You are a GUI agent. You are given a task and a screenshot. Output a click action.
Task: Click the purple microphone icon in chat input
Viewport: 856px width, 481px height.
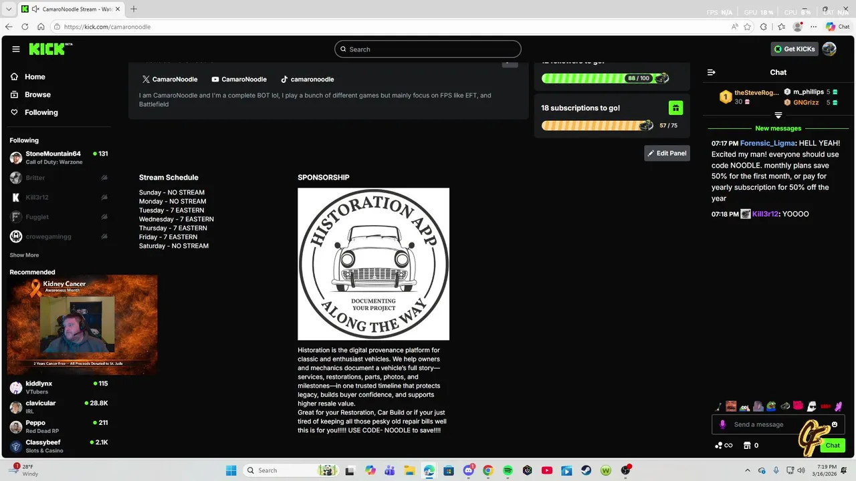722,424
